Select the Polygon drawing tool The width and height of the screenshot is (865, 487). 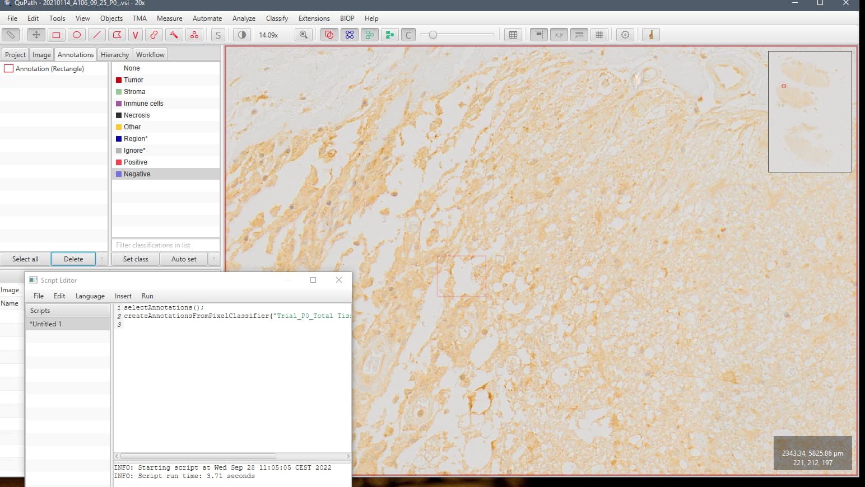pyautogui.click(x=117, y=34)
